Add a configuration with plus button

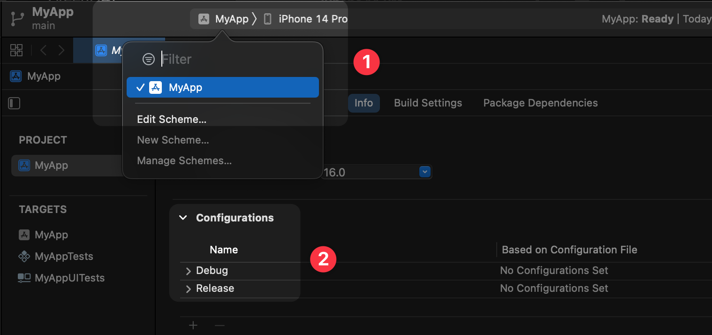(x=193, y=325)
